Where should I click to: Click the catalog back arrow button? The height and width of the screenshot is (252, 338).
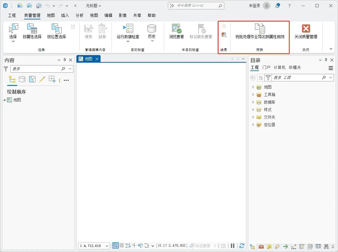click(x=253, y=78)
